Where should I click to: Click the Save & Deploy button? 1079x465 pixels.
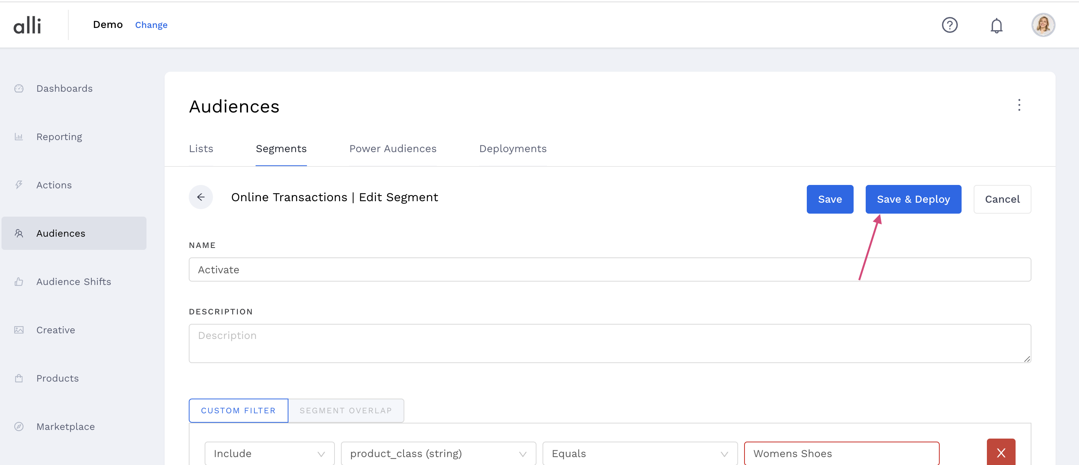(x=914, y=199)
